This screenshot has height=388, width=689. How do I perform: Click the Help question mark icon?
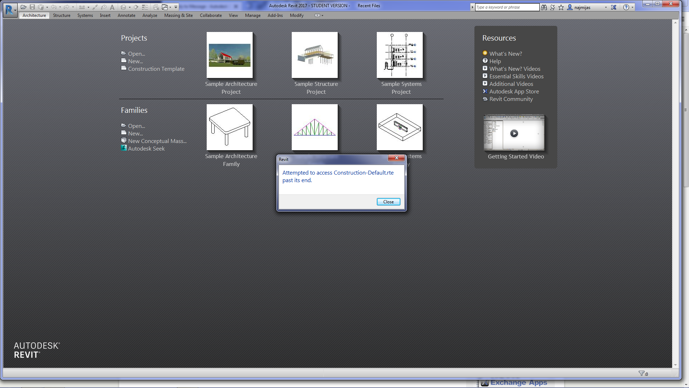coord(626,7)
